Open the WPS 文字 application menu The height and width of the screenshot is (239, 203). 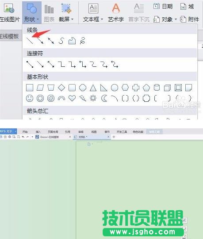[x=8, y=131]
